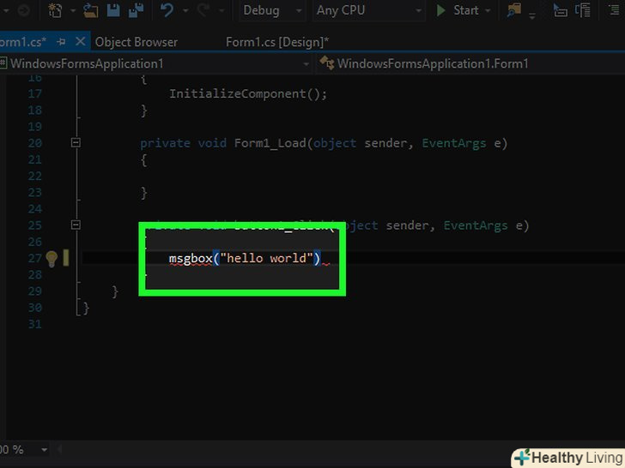Viewport: 625px width, 468px height.
Task: Click the indent icon at toolbar end
Action: point(616,10)
